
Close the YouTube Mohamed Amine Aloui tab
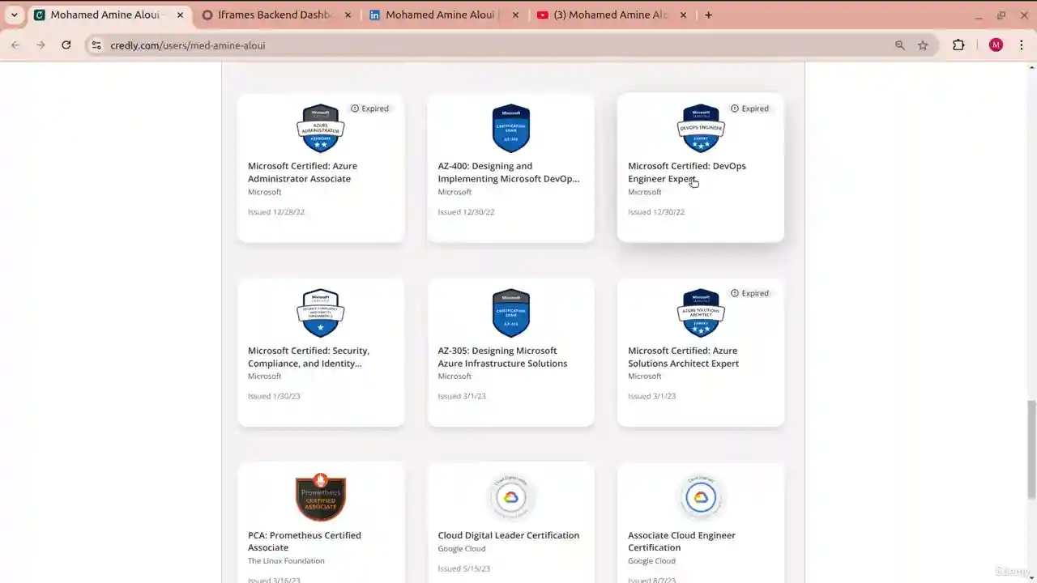coord(683,15)
